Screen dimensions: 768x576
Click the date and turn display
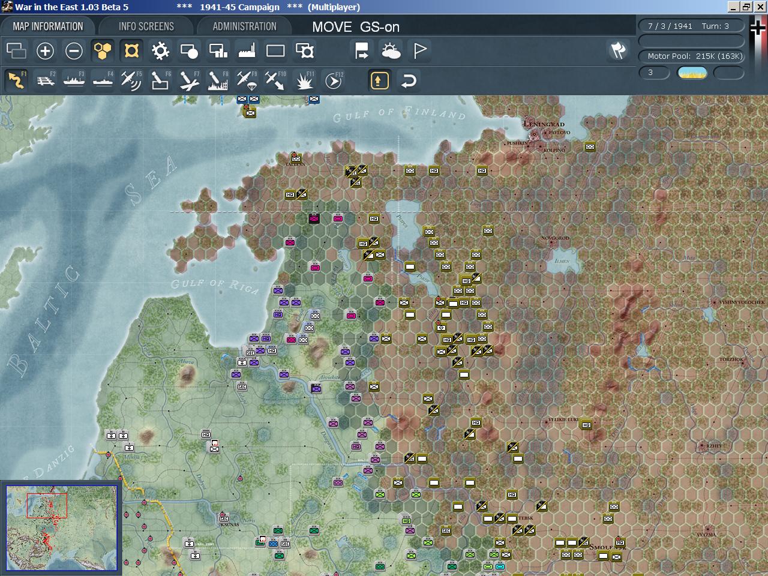coord(691,26)
